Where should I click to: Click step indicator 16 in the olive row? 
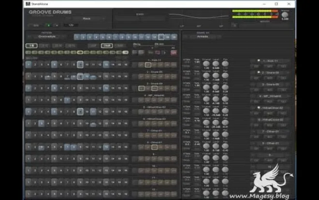coord(126,53)
